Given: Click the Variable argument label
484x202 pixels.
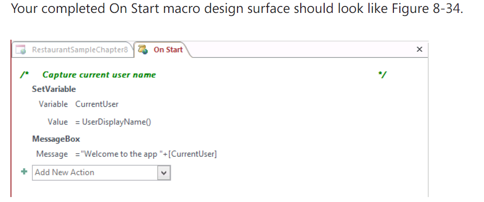Looking at the screenshot, I should coord(53,104).
